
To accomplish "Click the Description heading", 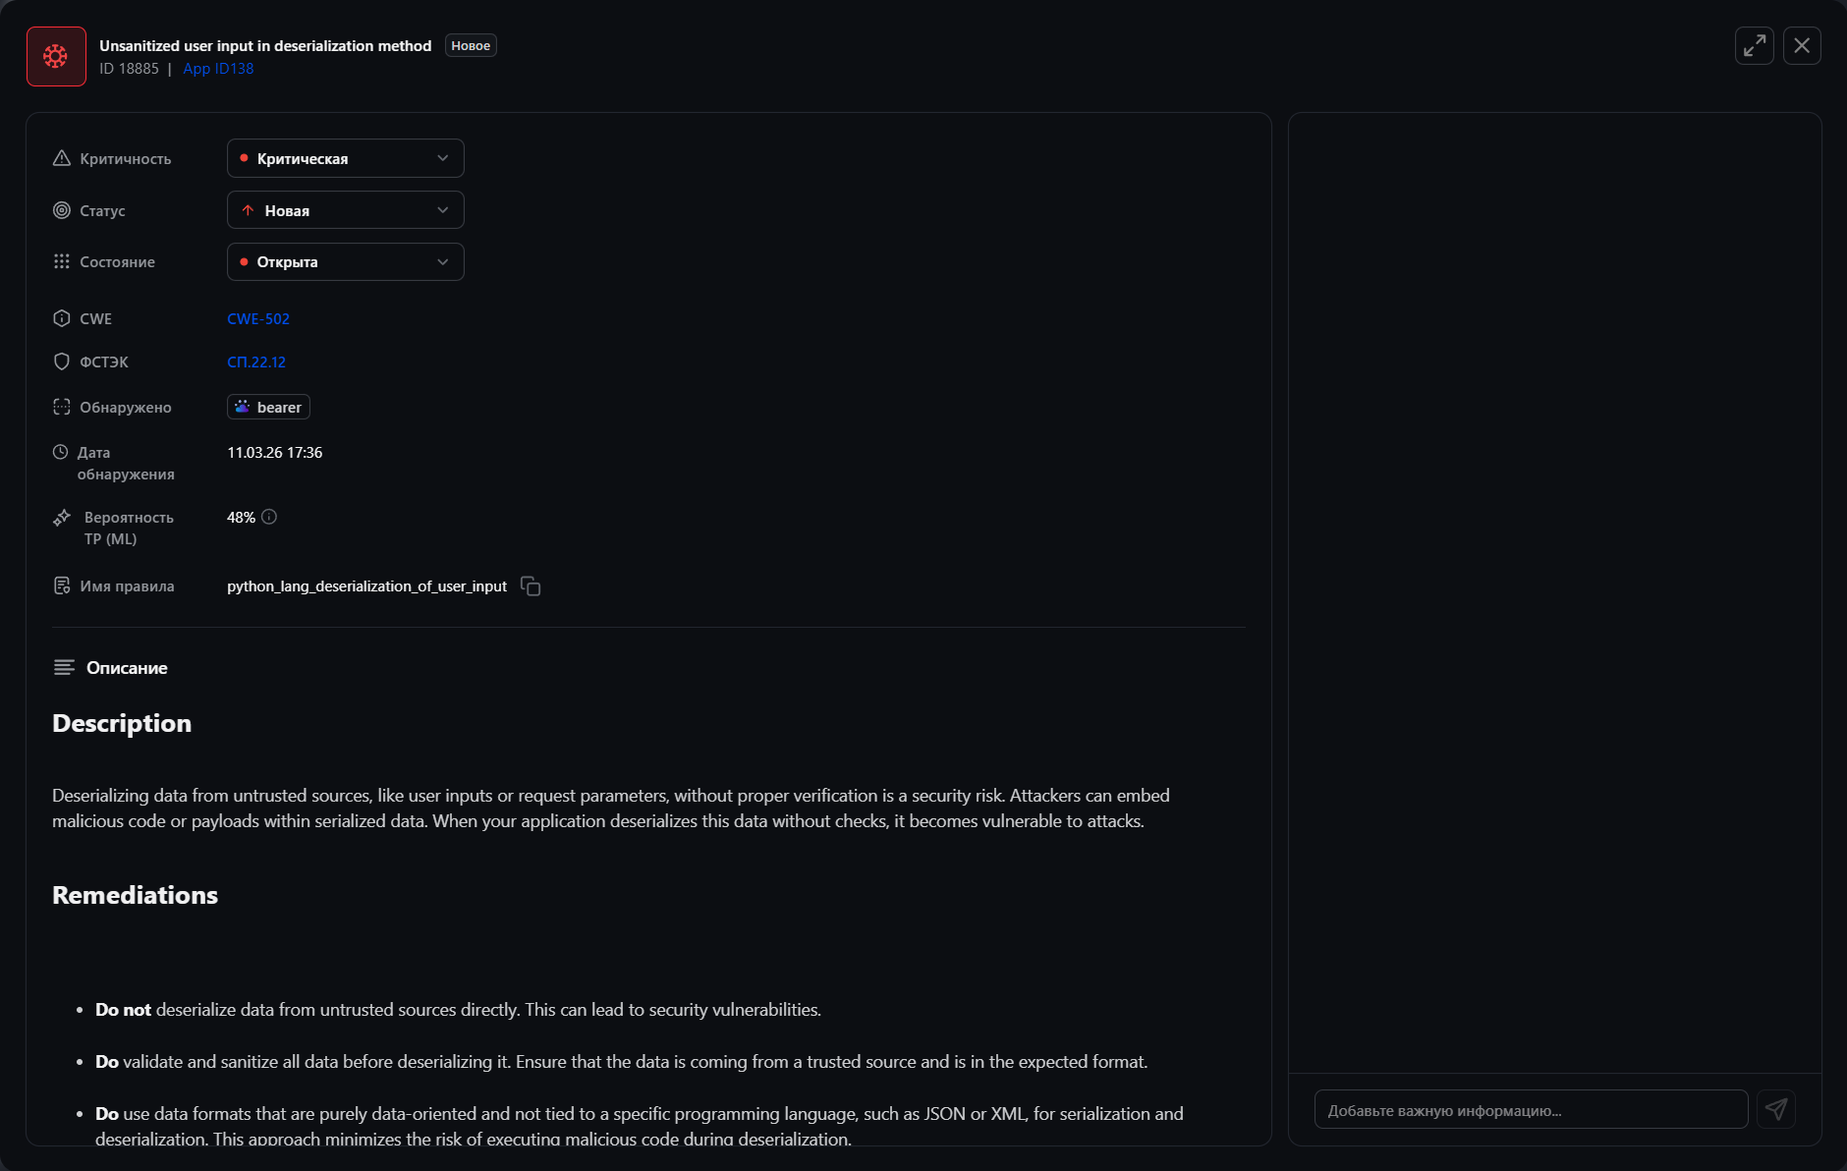I will click(122, 723).
